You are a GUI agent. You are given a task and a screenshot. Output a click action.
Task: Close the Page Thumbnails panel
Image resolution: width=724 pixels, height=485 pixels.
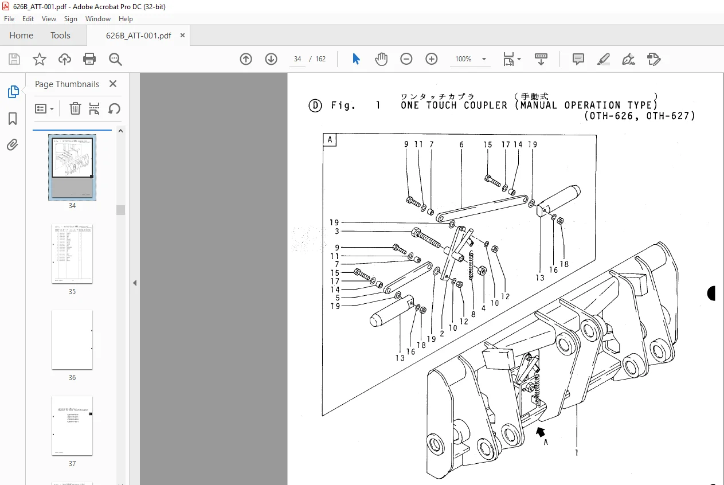pos(113,84)
